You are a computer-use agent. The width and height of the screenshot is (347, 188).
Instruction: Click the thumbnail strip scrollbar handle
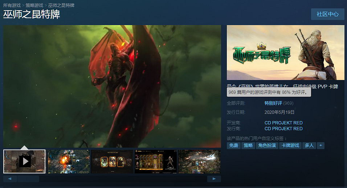coord(28,179)
